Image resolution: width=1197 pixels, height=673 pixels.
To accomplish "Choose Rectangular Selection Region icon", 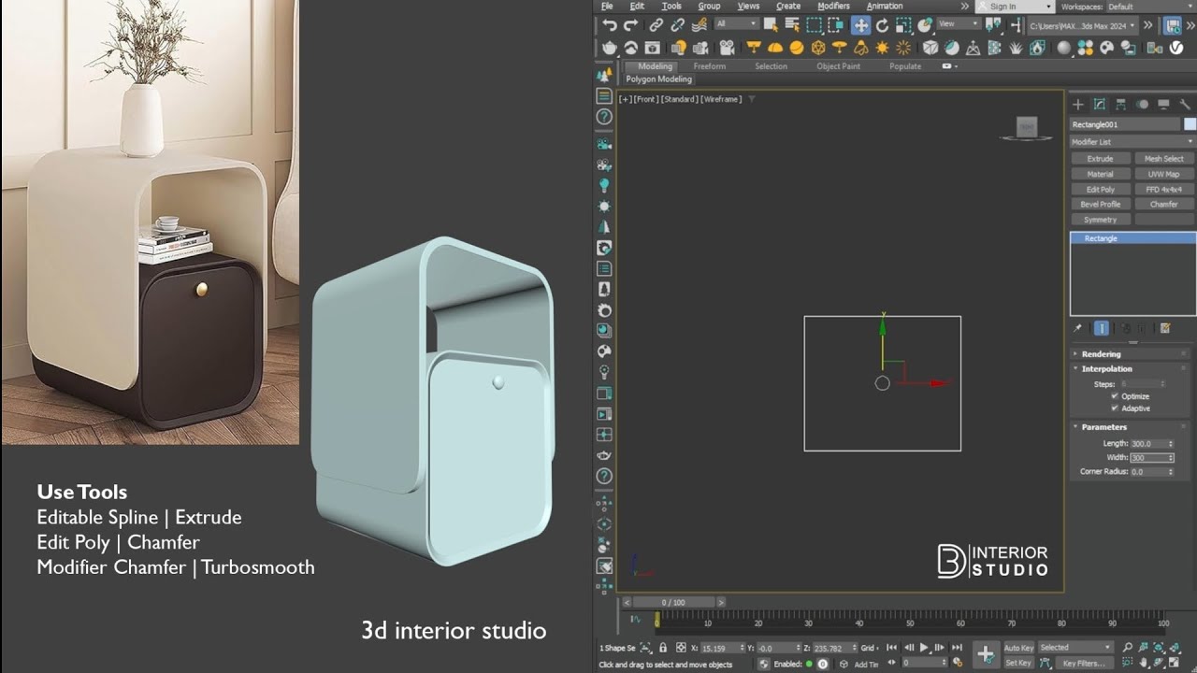I will click(x=815, y=25).
